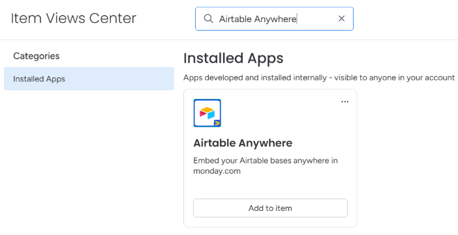
Task: Click the 'Embed your Airtable bases' description
Action: [266, 165]
